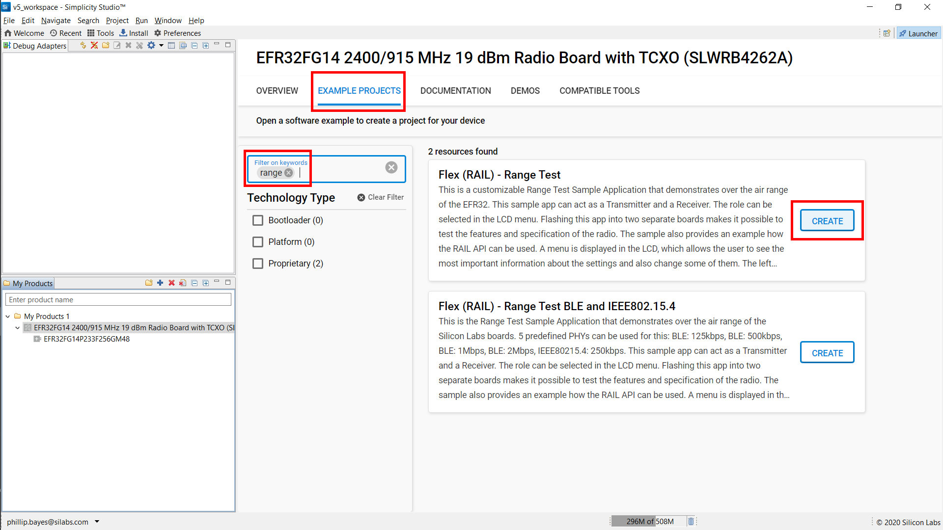Clear the keyword filter field
943x530 pixels.
point(391,167)
